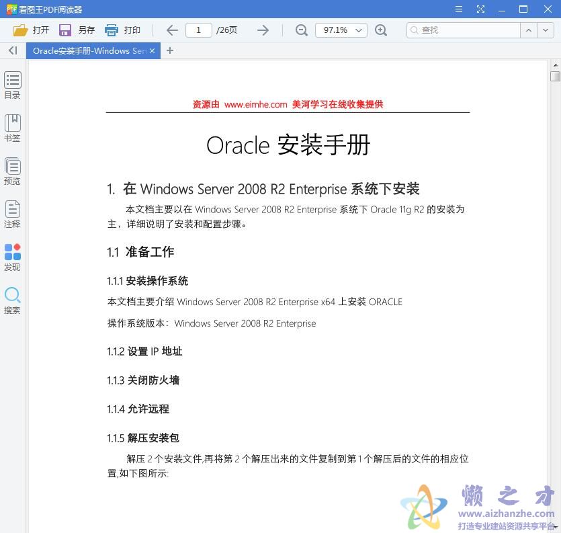Screen dimensions: 561x533
Task: Go back a page with the left arrow
Action: [171, 30]
